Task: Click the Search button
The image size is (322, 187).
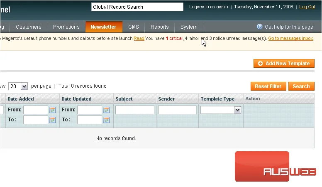Action: tap(301, 86)
